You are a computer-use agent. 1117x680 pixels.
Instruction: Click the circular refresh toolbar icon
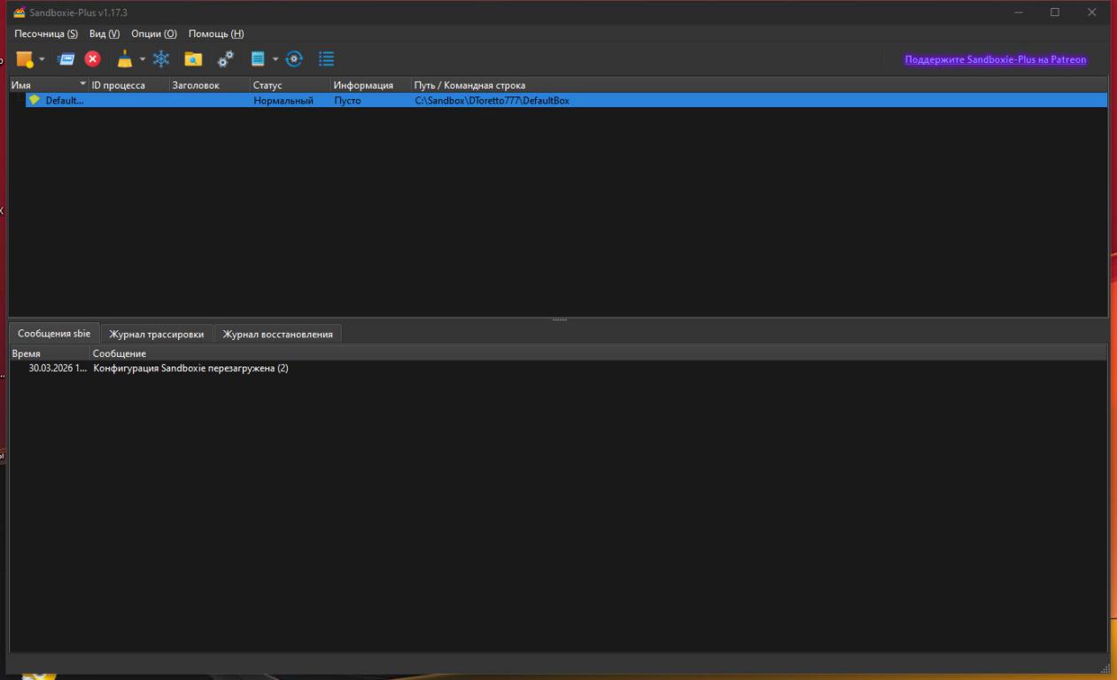click(294, 59)
